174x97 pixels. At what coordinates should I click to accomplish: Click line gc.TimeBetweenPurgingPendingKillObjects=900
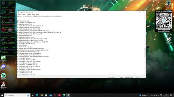point(33,50)
